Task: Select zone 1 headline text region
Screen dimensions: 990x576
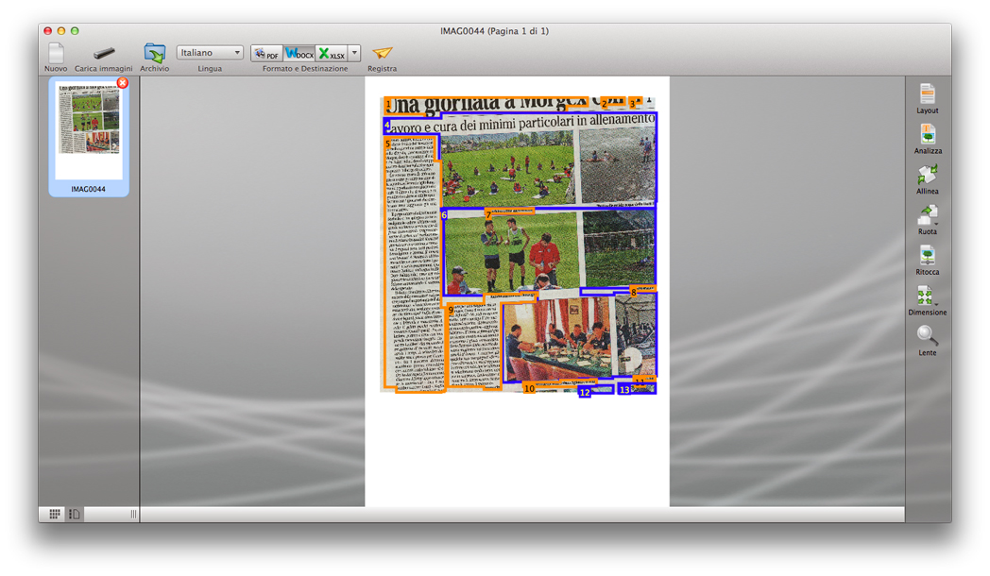Action: point(486,105)
